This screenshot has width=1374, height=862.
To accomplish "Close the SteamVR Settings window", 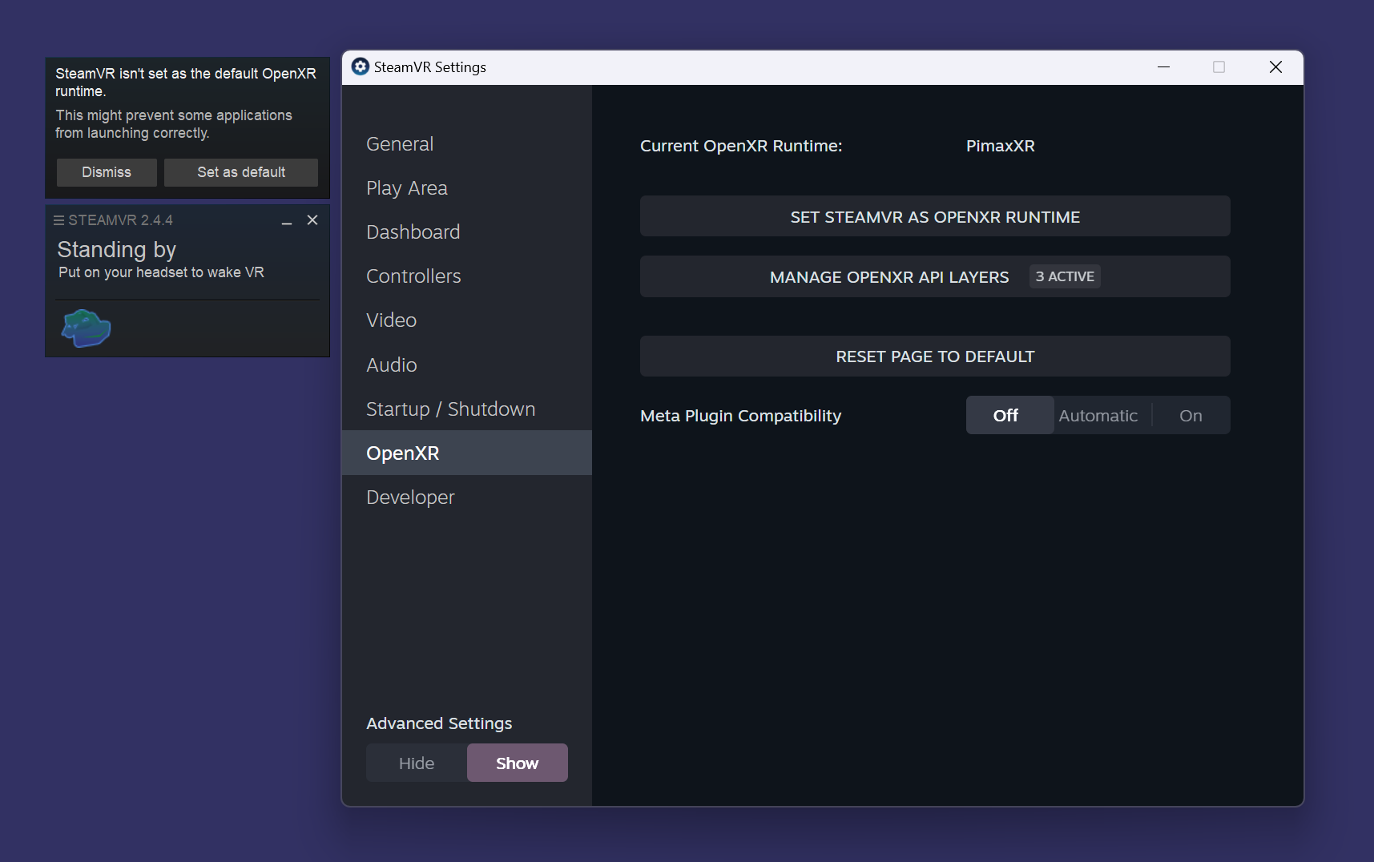I will 1275,67.
